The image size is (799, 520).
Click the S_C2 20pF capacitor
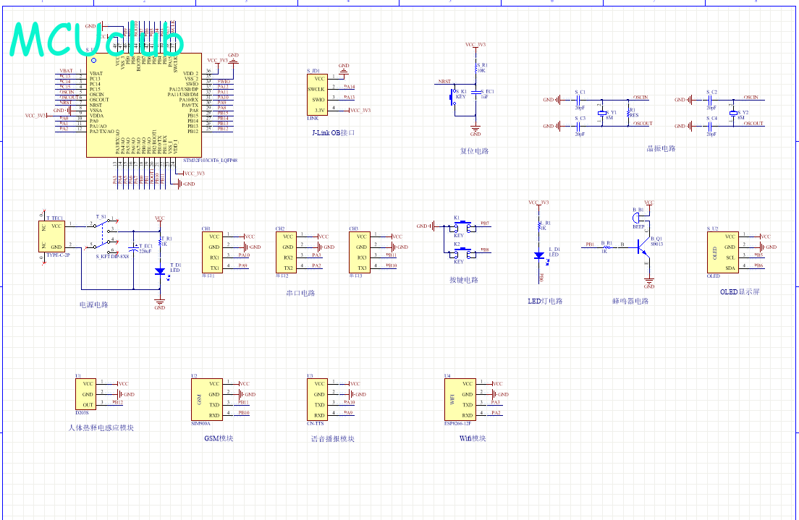click(710, 100)
